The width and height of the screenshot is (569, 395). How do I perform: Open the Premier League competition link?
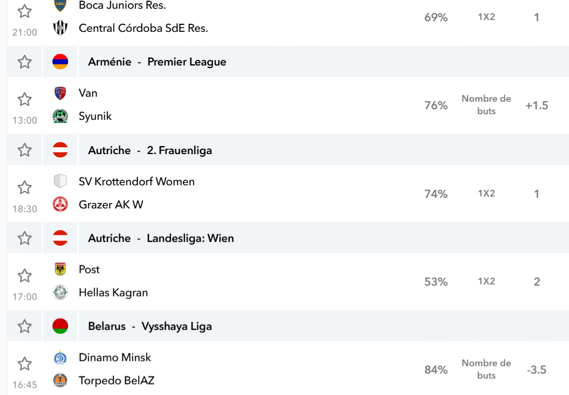click(187, 62)
